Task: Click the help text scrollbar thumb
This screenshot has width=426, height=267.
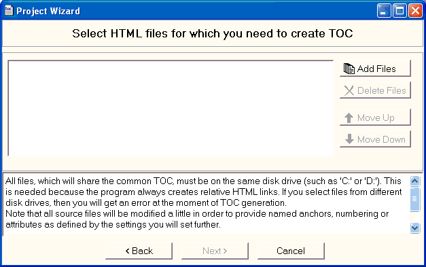Action: click(x=414, y=199)
